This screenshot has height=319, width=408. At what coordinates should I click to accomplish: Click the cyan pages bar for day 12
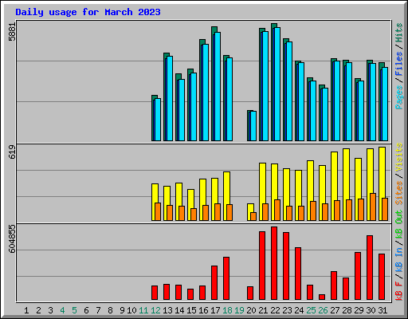158,120
